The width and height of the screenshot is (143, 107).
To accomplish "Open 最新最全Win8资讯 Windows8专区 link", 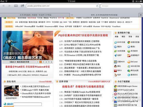I will tap(27, 67).
